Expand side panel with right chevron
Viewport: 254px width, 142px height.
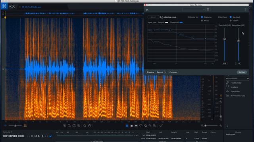pyautogui.click(x=227, y=126)
